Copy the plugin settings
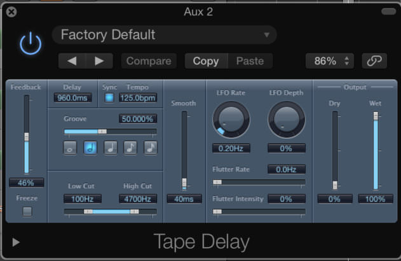Screen dimensions: 401x261 tap(206, 61)
